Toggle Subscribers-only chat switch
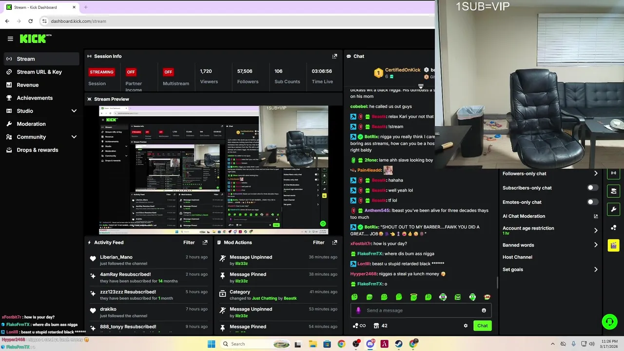 592,188
